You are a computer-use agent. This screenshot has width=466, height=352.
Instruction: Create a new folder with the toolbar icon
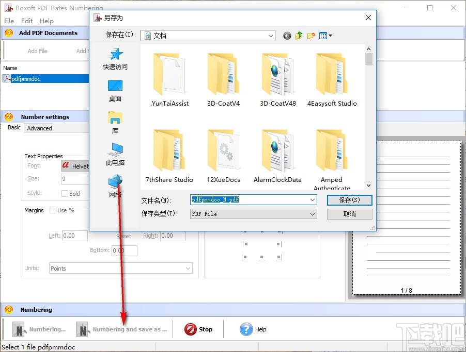coord(310,36)
